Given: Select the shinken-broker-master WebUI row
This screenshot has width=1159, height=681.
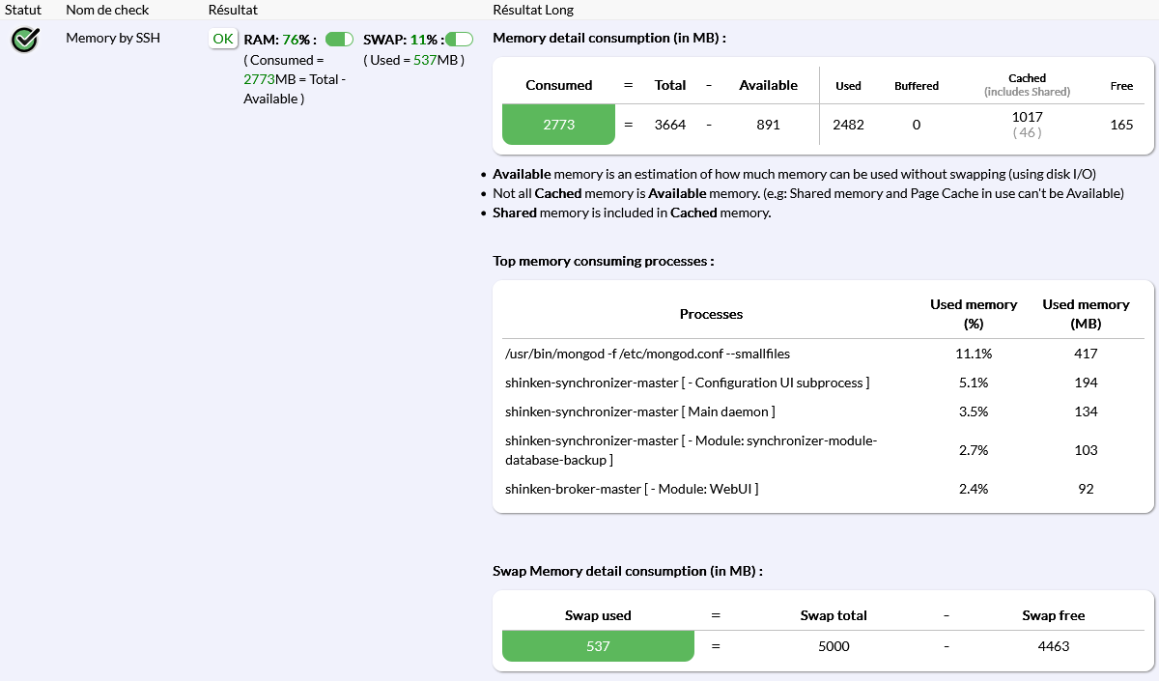Looking at the screenshot, I should coord(632,489).
